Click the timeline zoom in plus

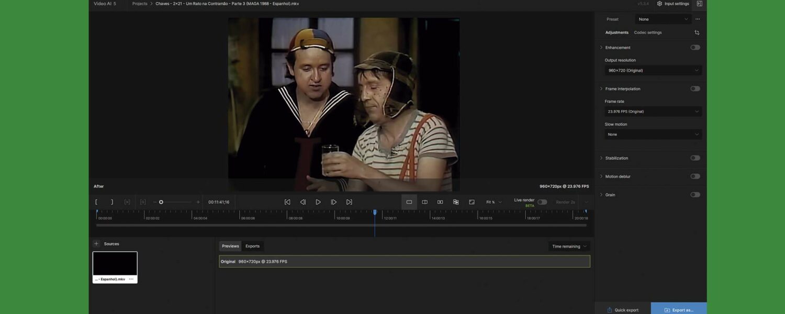[x=198, y=202]
